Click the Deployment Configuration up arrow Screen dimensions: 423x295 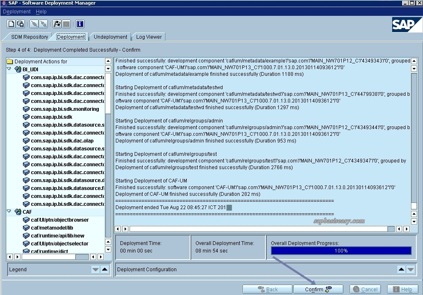[x=401, y=270]
